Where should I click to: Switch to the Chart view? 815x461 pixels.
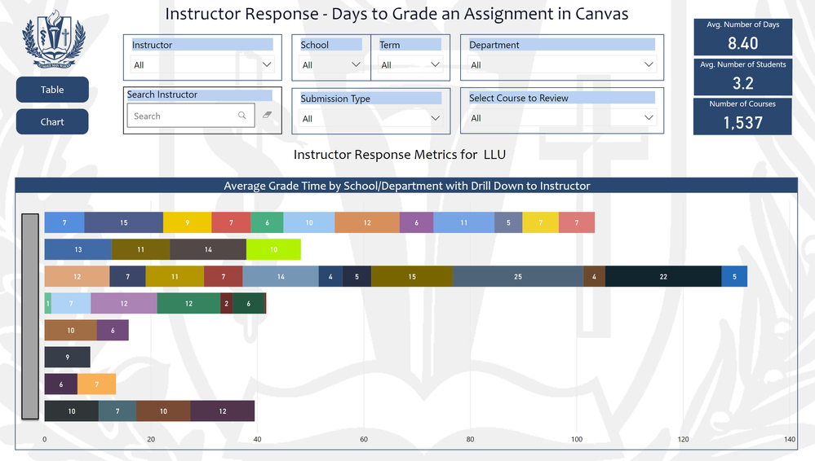click(x=52, y=121)
